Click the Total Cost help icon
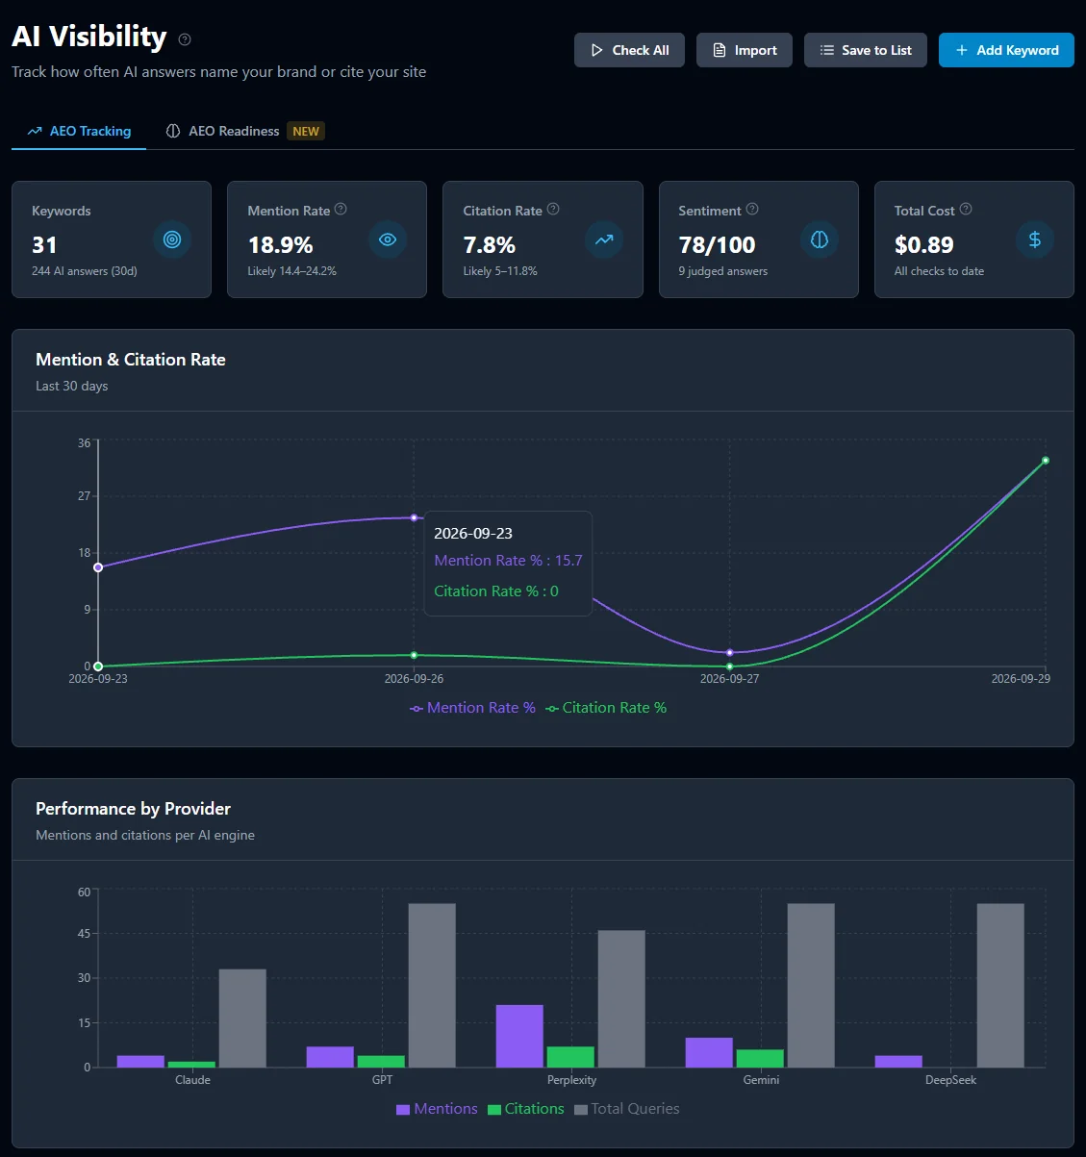This screenshot has height=1157, width=1086. 966,209
